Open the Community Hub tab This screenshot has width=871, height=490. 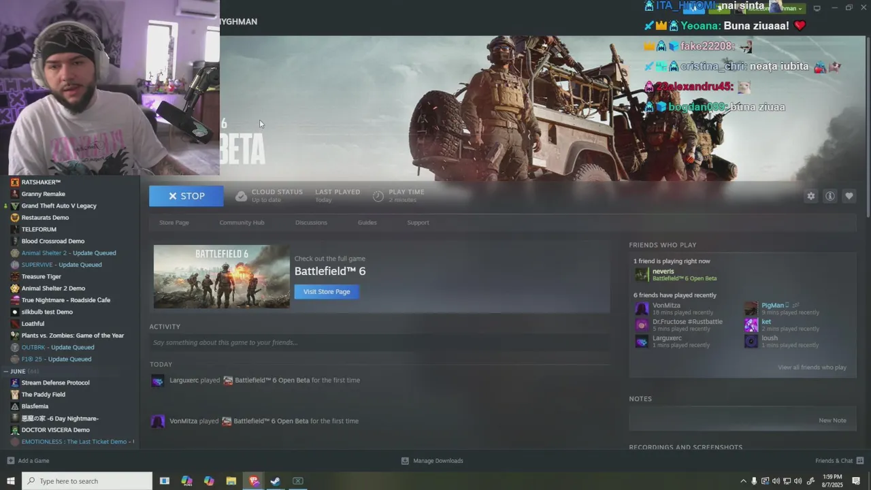242,223
